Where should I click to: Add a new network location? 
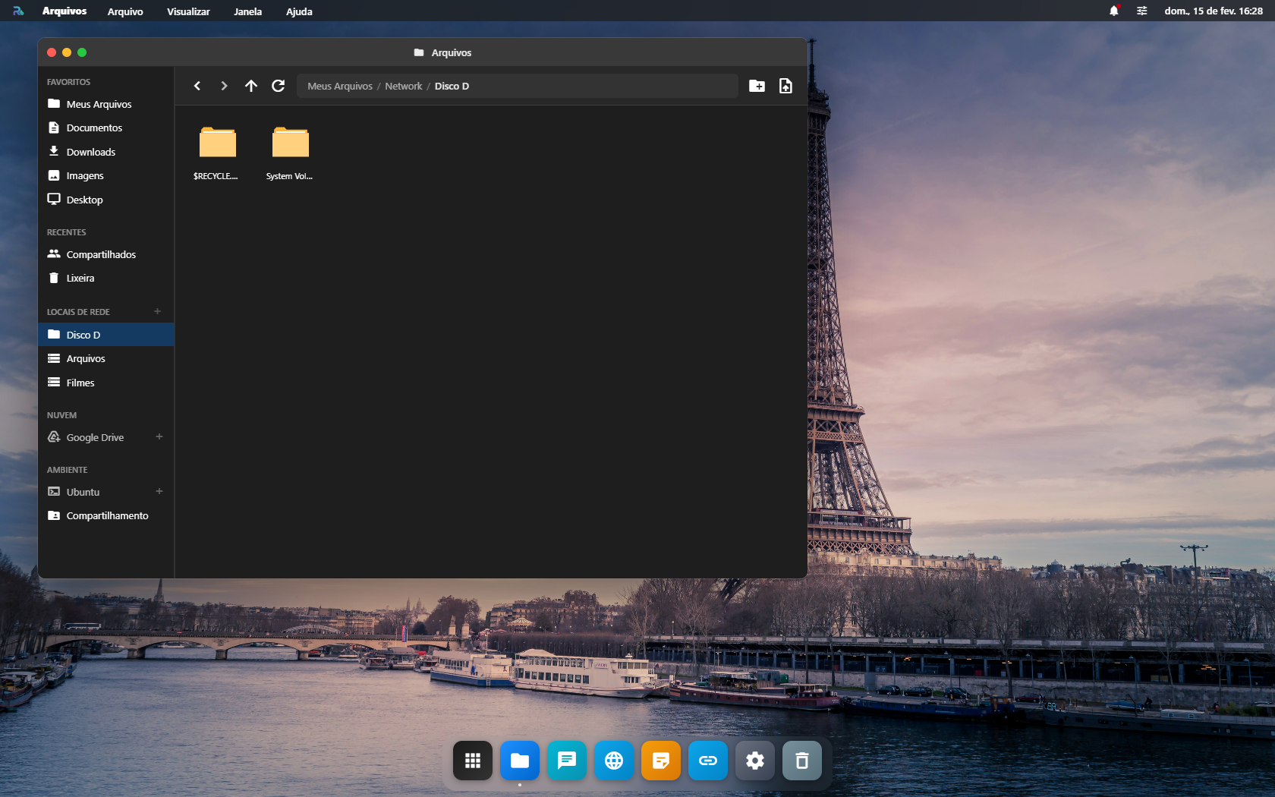pyautogui.click(x=158, y=311)
